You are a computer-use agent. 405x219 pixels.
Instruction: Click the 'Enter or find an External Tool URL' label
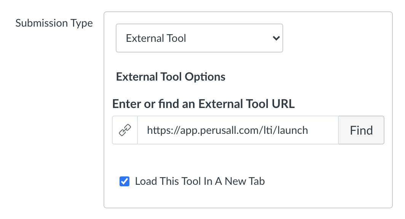pos(203,104)
